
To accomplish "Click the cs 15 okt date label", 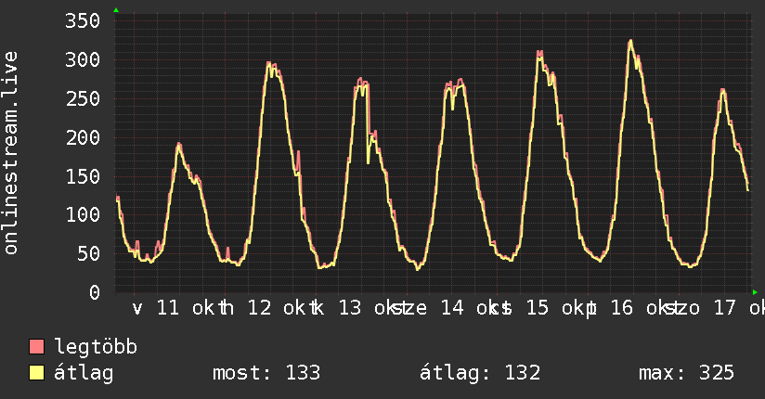I will [542, 308].
